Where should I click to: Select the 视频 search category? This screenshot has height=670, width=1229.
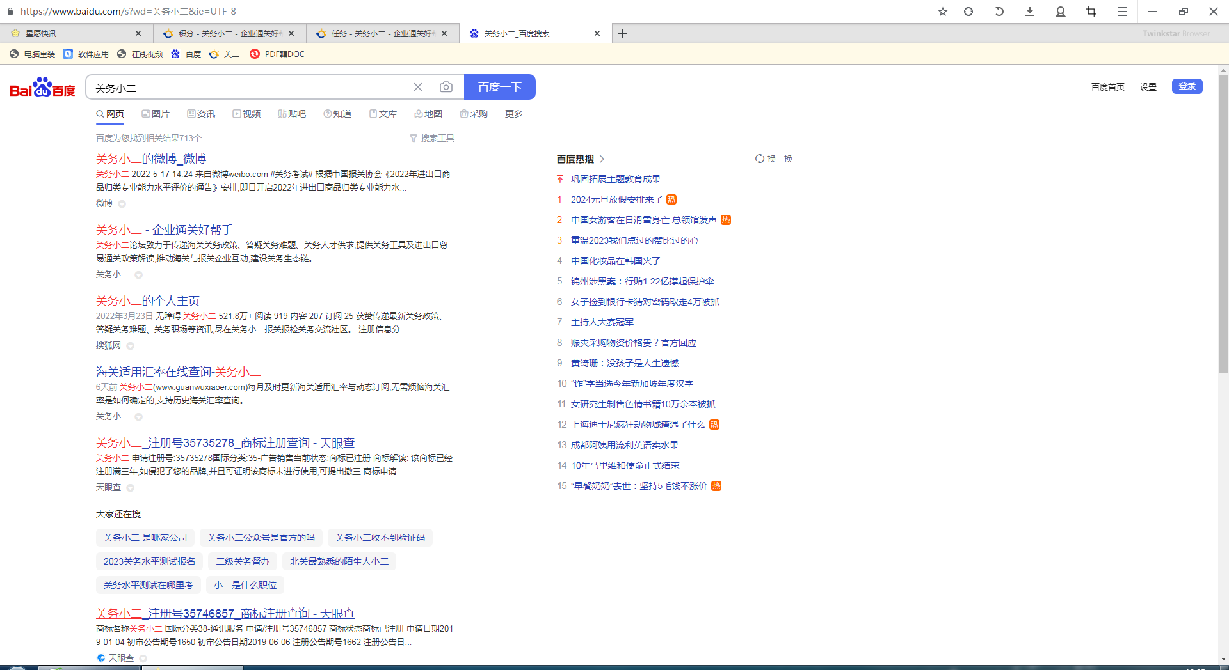[246, 114]
